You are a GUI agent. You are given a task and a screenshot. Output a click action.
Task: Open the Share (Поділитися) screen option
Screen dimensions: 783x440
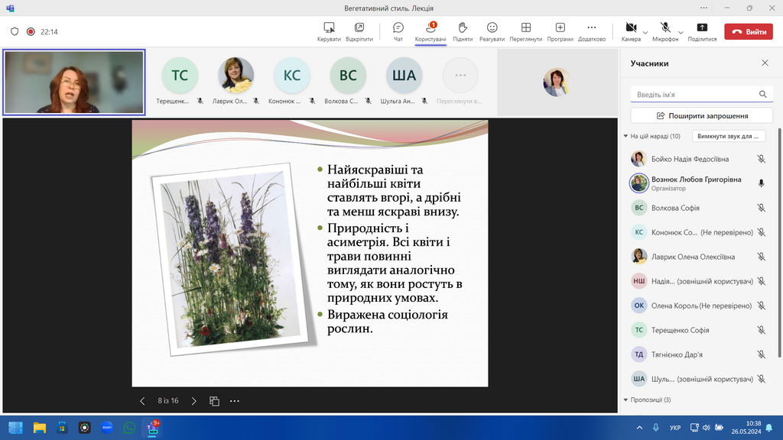[702, 28]
